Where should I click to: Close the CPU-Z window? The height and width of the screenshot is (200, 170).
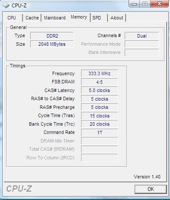(159, 3)
